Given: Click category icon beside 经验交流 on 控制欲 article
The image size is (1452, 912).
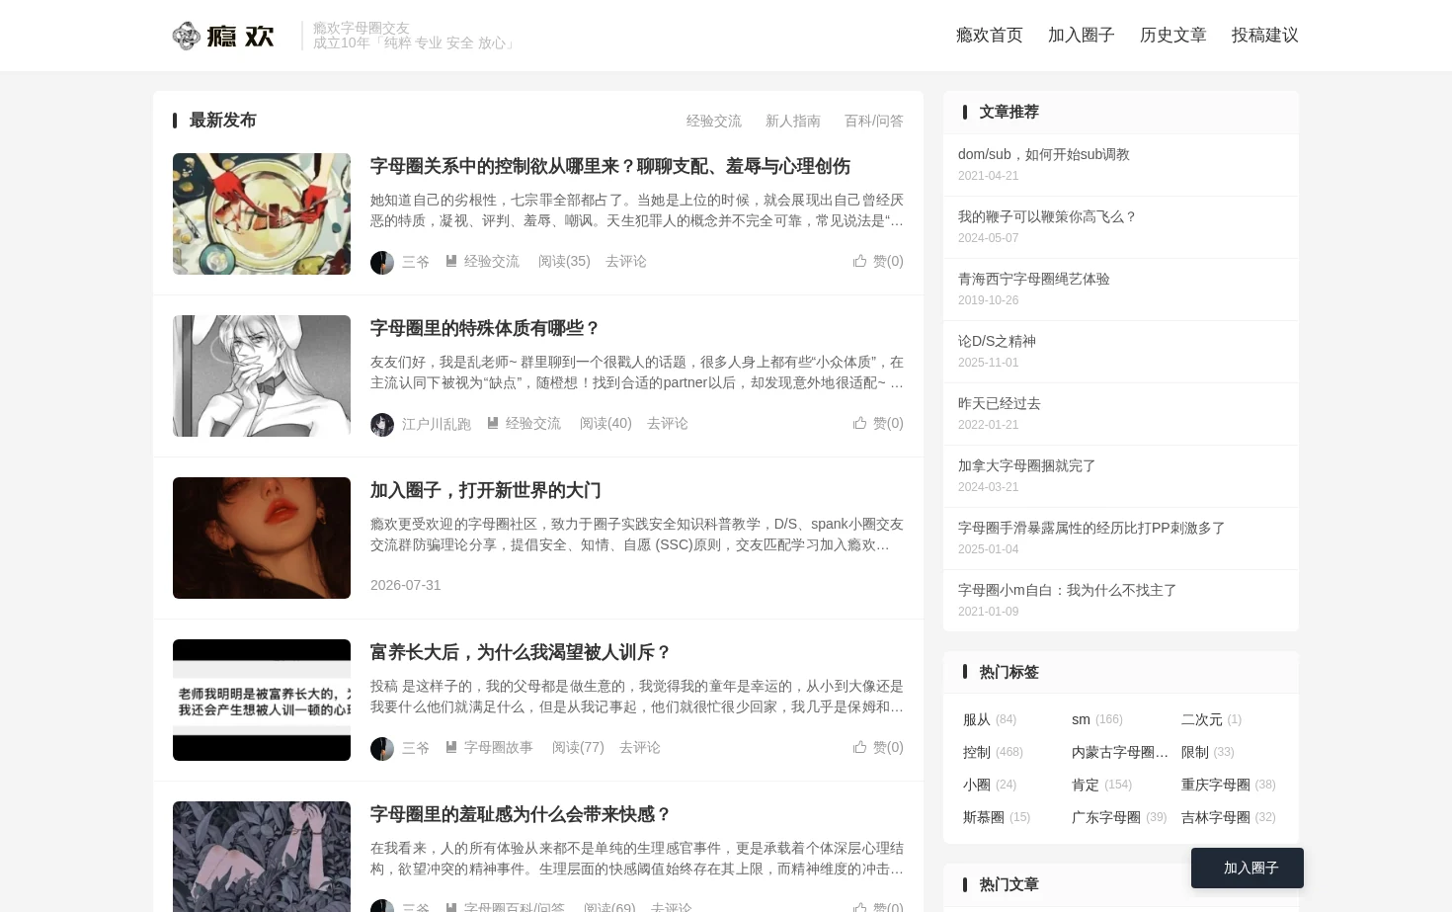Looking at the screenshot, I should (x=451, y=261).
